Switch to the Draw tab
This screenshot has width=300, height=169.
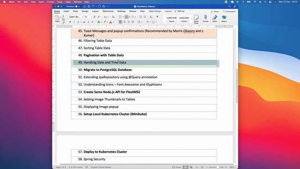tap(75, 11)
